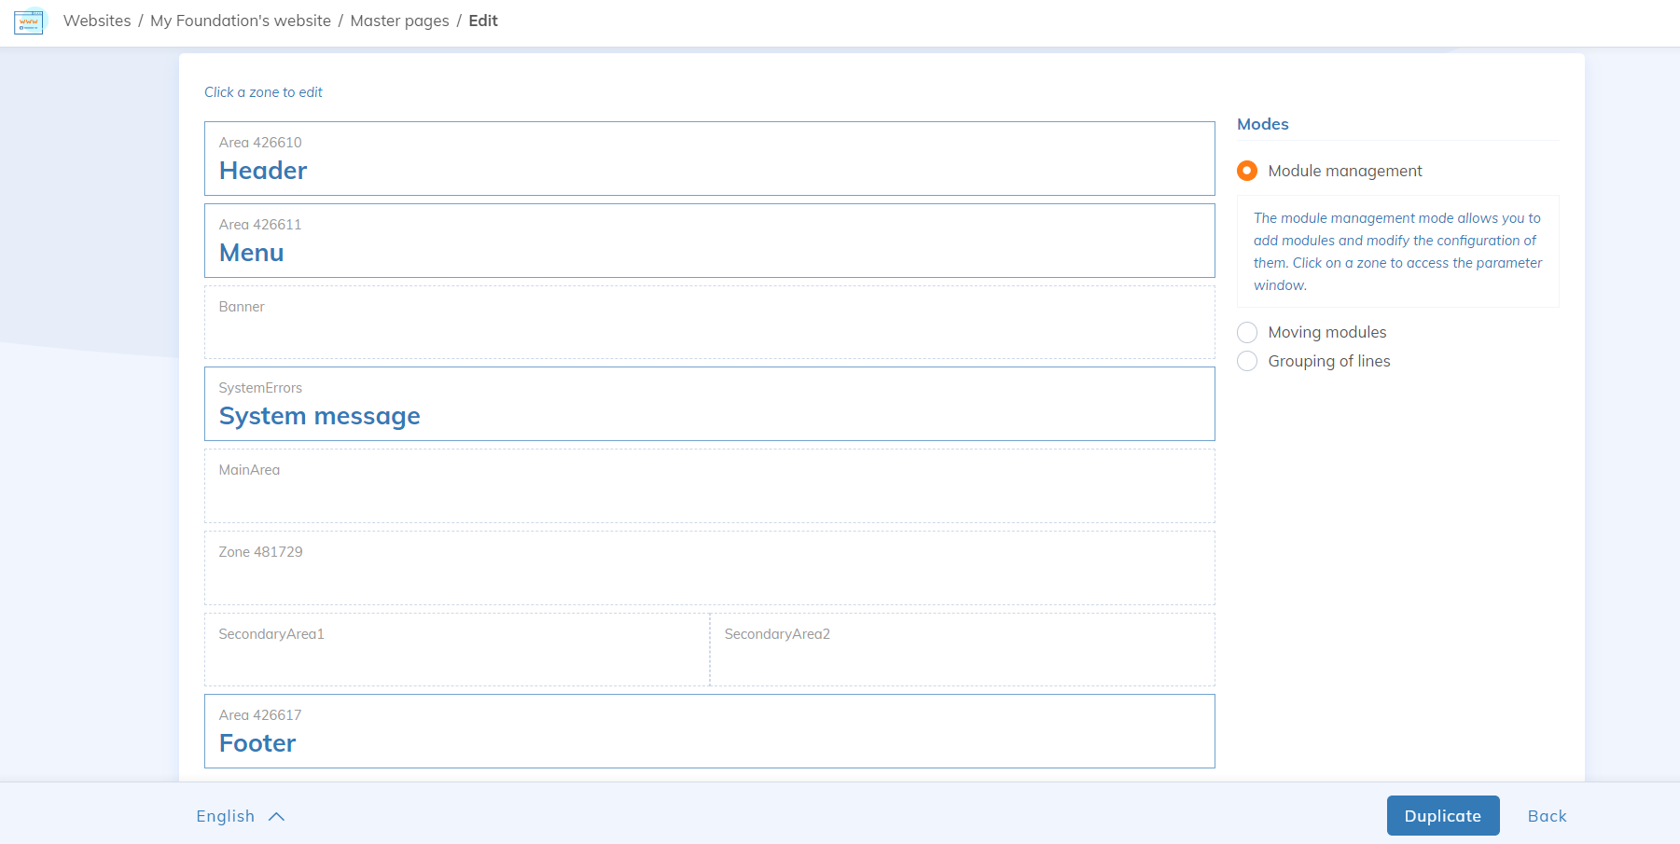Click the Zone 481729 area

point(710,568)
